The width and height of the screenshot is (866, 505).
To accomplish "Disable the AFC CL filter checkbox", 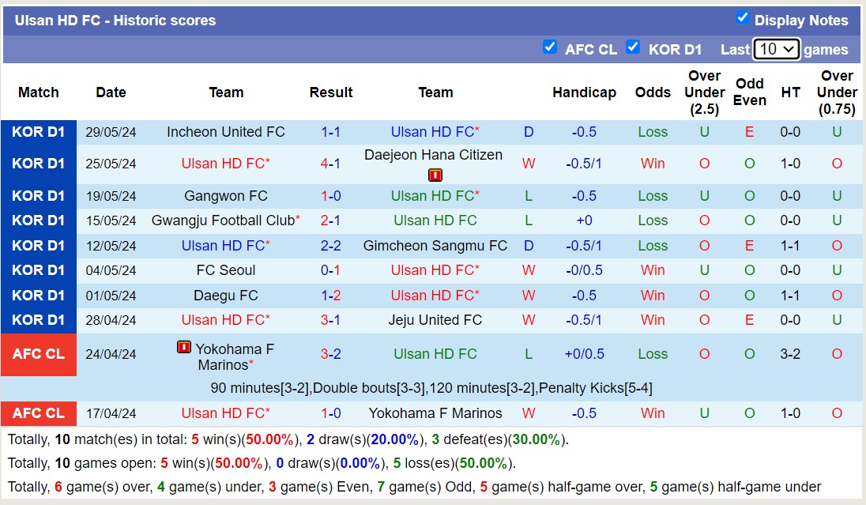I will [x=550, y=49].
